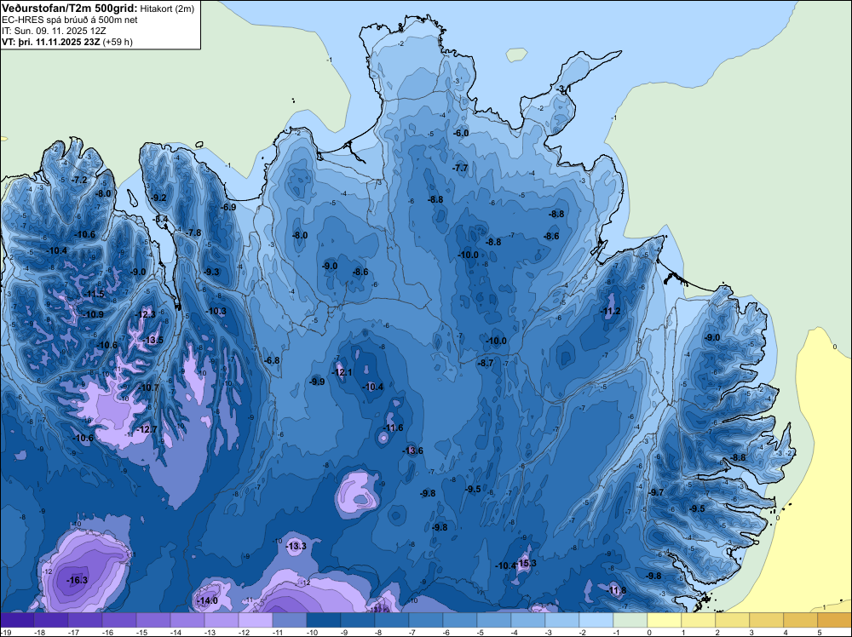The height and width of the screenshot is (637, 852).
Task: Pick the pale green legend swatch -1 to 0
Action: (x=630, y=621)
